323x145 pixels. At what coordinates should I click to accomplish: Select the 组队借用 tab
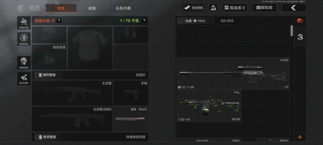click(227, 21)
